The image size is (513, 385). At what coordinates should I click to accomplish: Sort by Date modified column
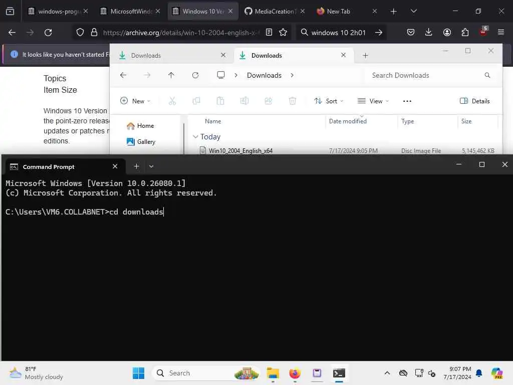coord(348,121)
